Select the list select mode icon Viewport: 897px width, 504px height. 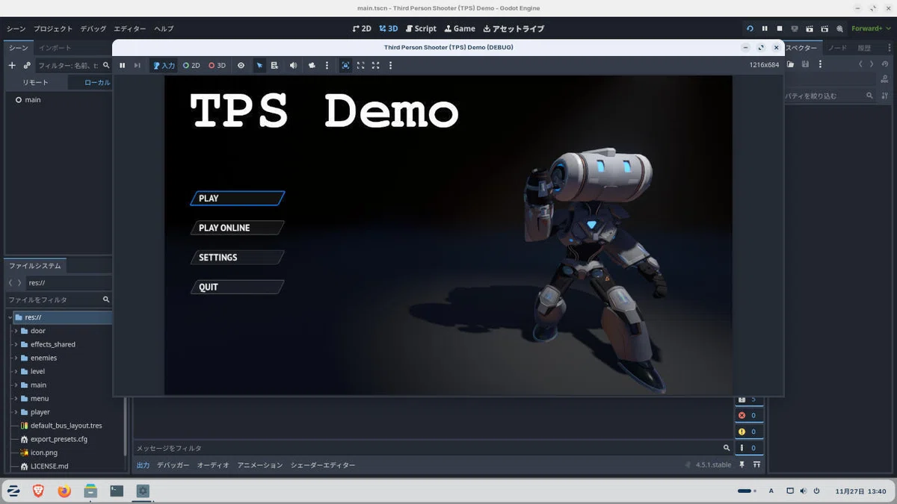[274, 66]
